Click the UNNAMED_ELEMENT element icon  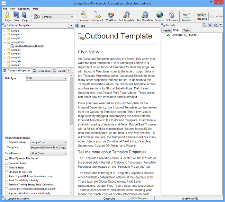pyautogui.click(x=169, y=35)
